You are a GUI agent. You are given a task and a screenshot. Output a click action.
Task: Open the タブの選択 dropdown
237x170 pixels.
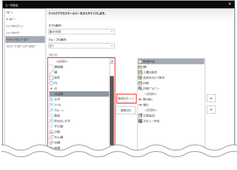81,32
